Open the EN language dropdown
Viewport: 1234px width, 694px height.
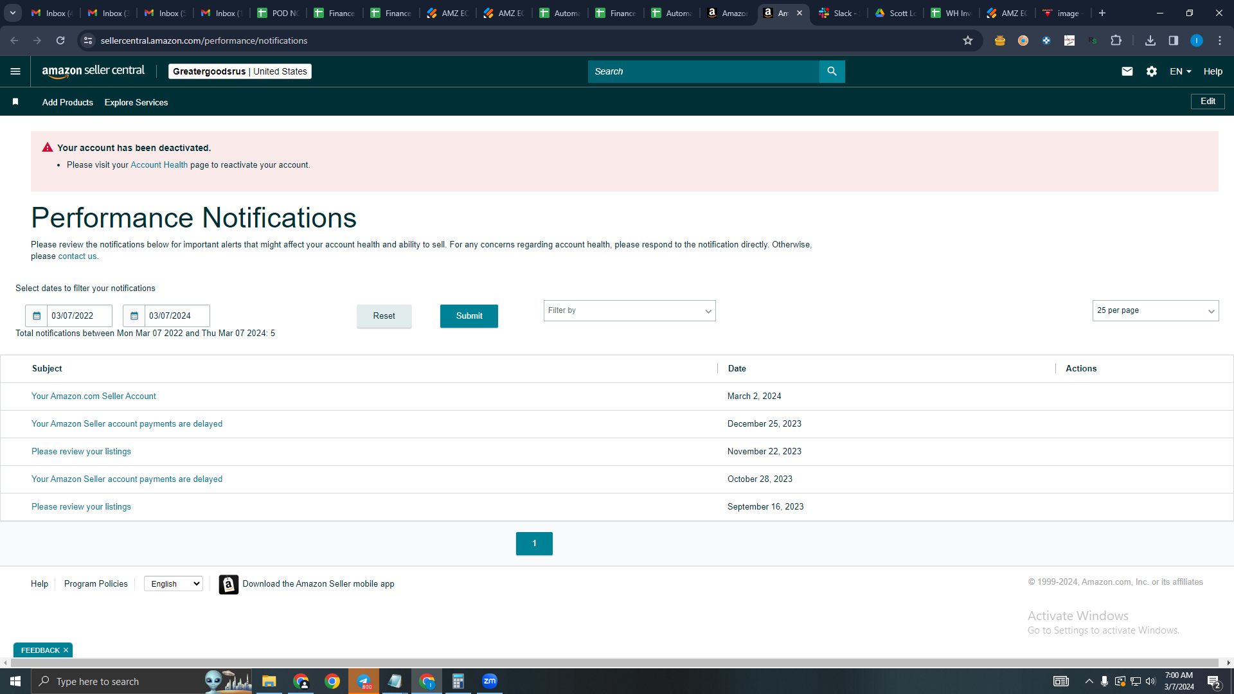pos(1181,71)
